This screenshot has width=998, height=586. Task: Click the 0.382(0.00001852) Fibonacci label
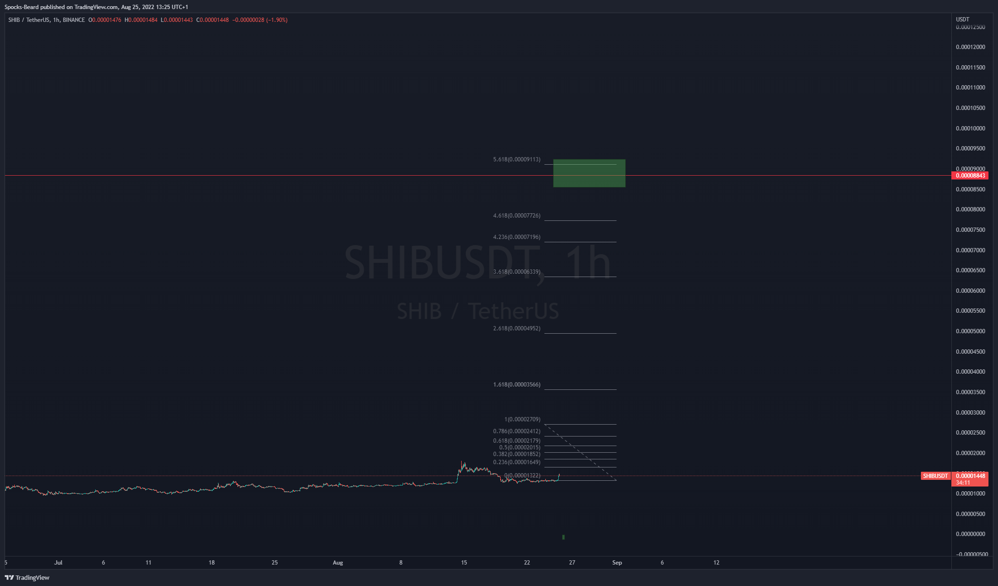coord(517,454)
